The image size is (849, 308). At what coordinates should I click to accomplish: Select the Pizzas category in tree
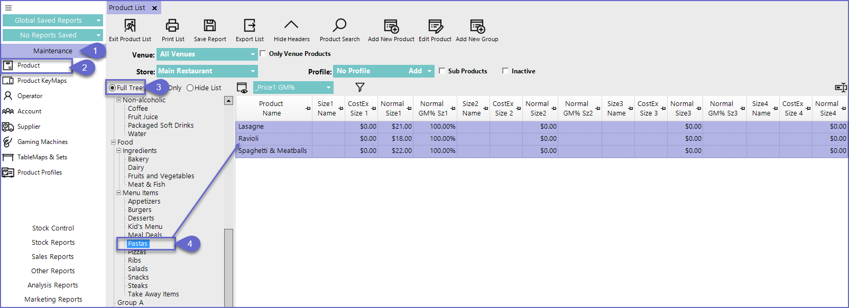(x=137, y=253)
